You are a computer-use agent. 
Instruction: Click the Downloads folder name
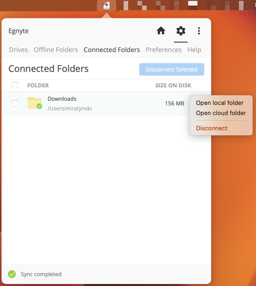(62, 99)
